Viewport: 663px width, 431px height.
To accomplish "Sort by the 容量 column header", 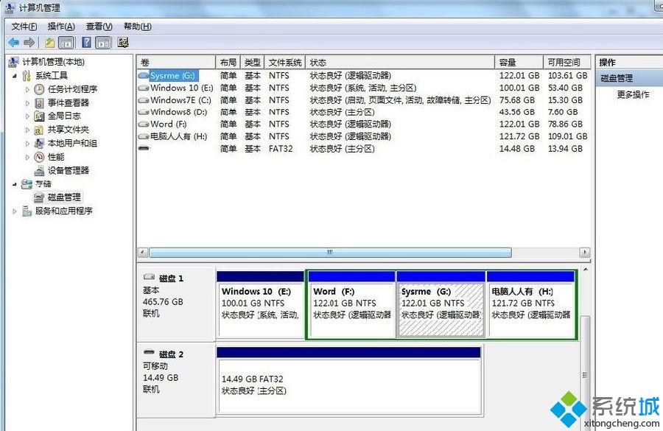I will coord(519,63).
